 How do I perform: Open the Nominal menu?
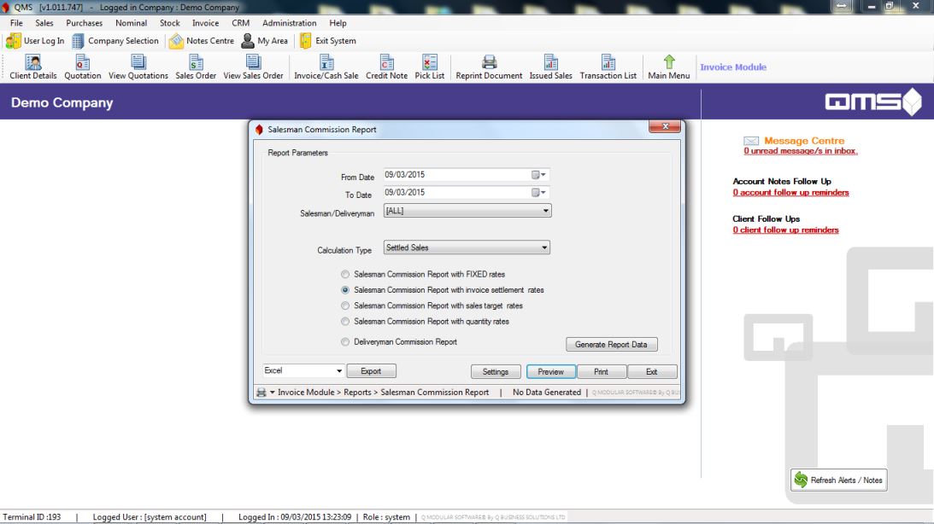(x=131, y=23)
